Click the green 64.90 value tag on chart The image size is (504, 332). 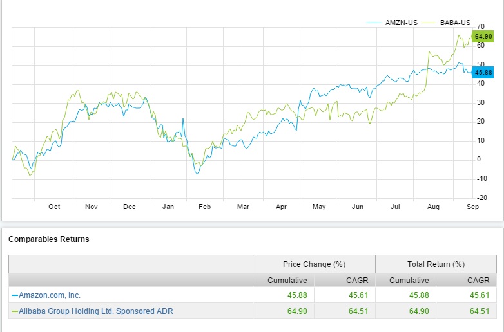point(483,37)
